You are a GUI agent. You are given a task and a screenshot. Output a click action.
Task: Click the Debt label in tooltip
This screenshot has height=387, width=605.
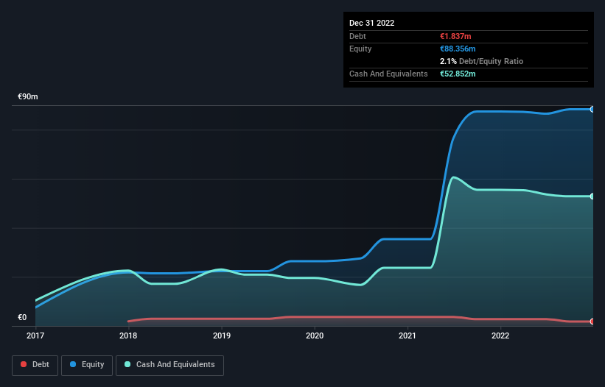tap(357, 36)
